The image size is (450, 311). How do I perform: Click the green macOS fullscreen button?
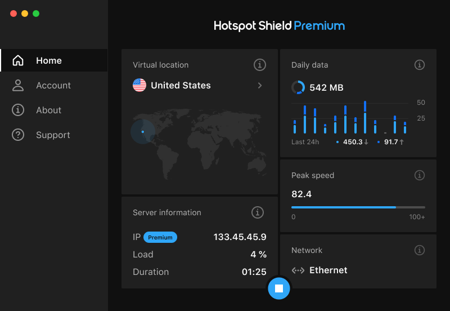point(36,14)
